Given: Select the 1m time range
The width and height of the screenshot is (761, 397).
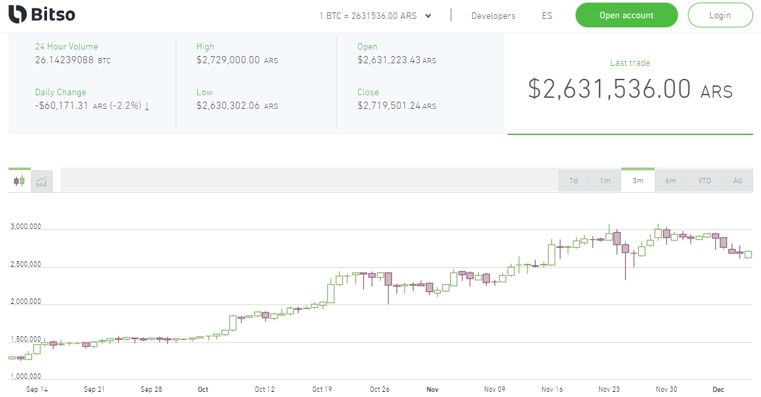Looking at the screenshot, I should click(x=606, y=181).
